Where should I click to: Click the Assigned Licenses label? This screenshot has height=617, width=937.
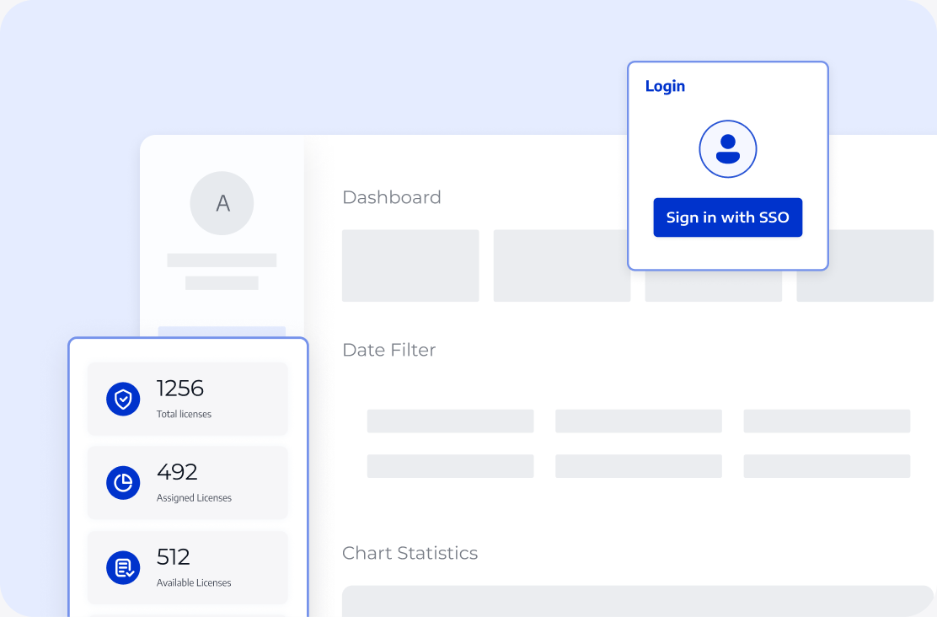(194, 498)
